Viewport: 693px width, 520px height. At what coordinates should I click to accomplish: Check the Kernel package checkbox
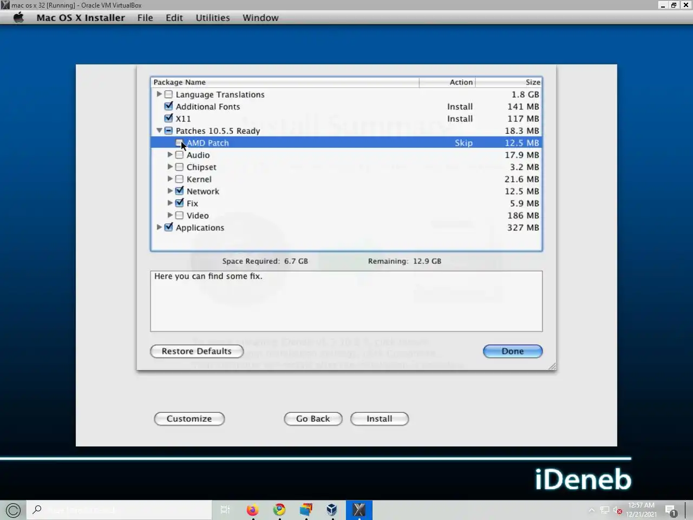pyautogui.click(x=179, y=179)
